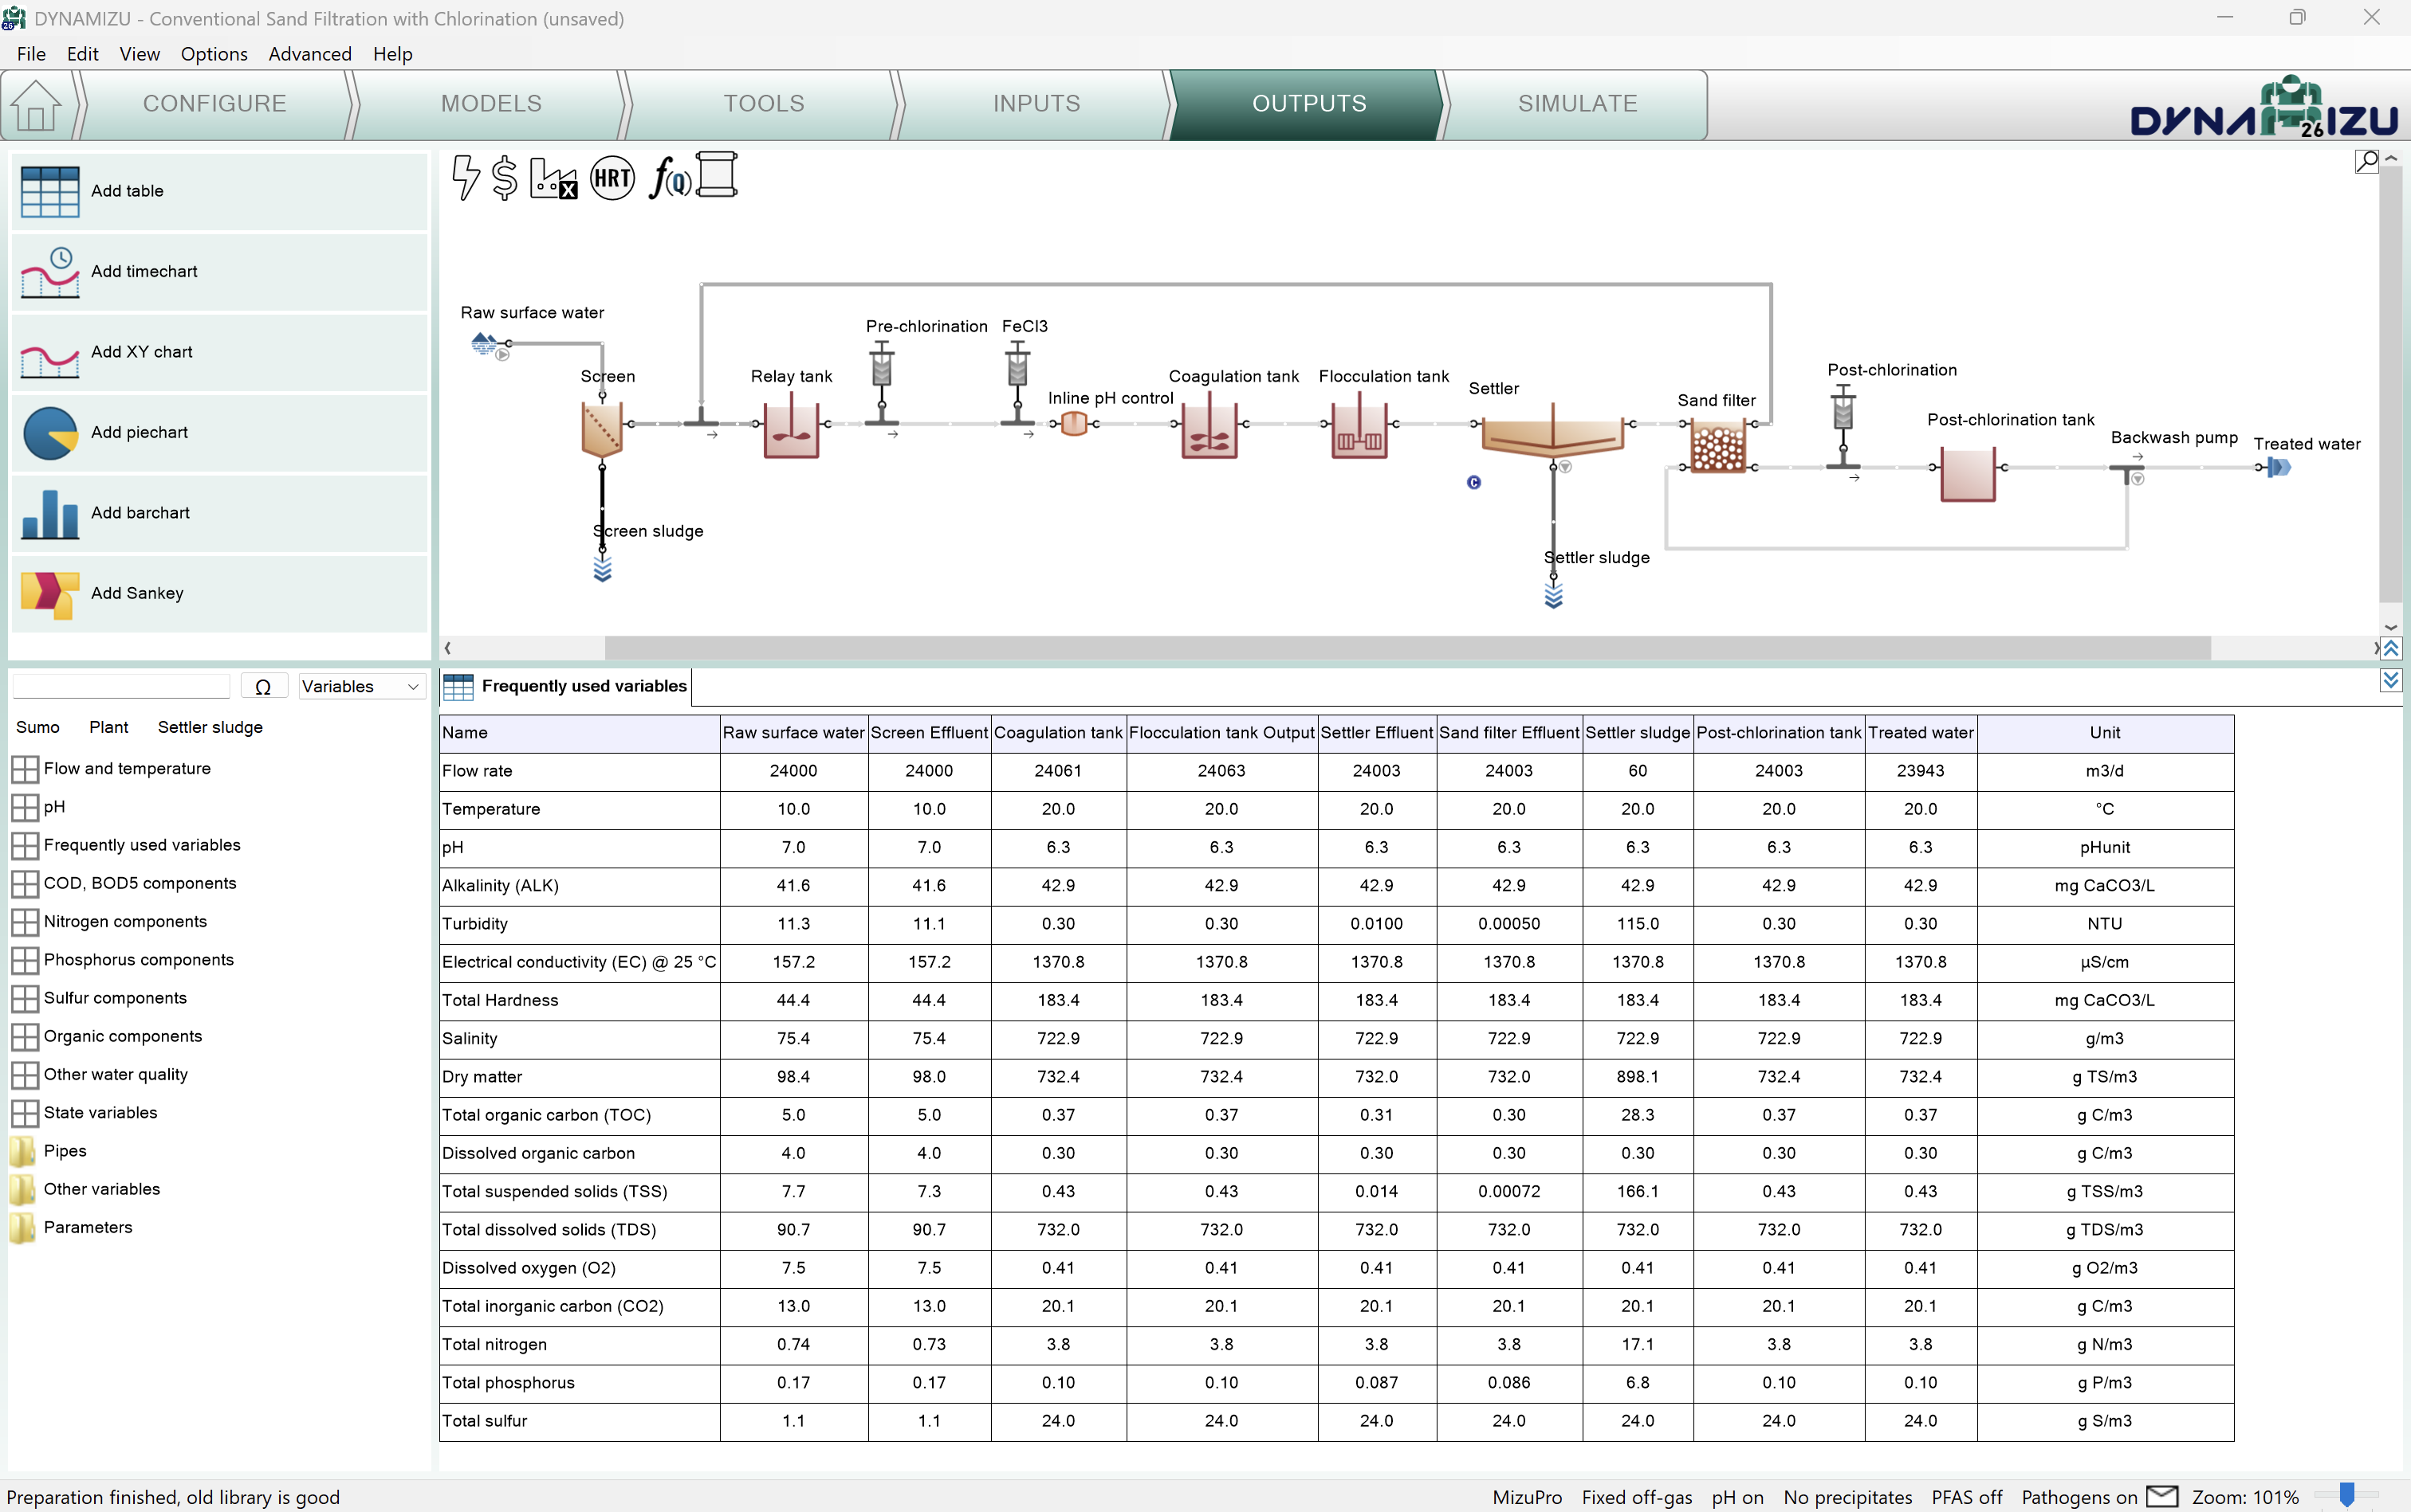The height and width of the screenshot is (1512, 2411).
Task: Switch to the SIMULATE tab
Action: tap(1576, 104)
